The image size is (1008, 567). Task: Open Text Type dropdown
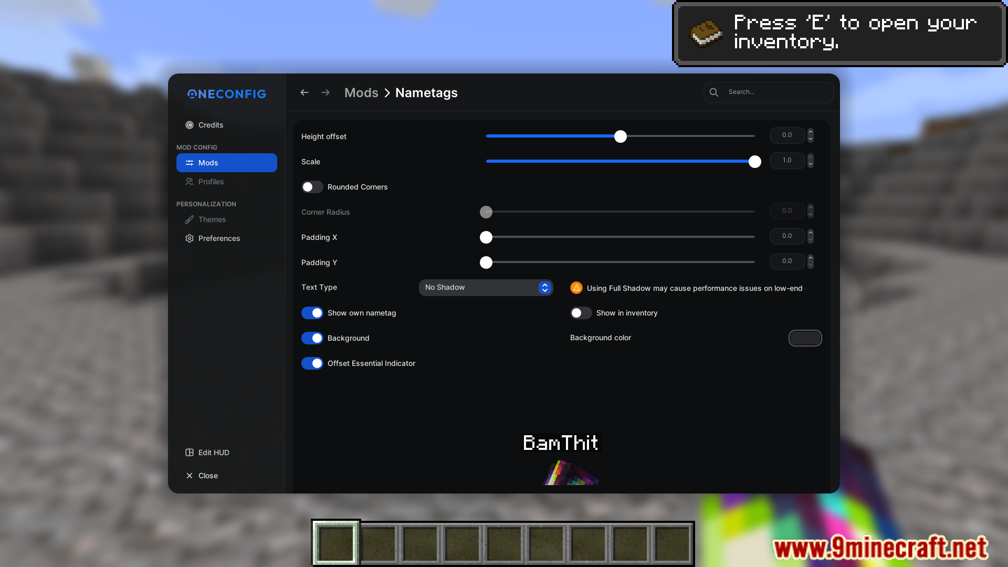[x=486, y=288]
